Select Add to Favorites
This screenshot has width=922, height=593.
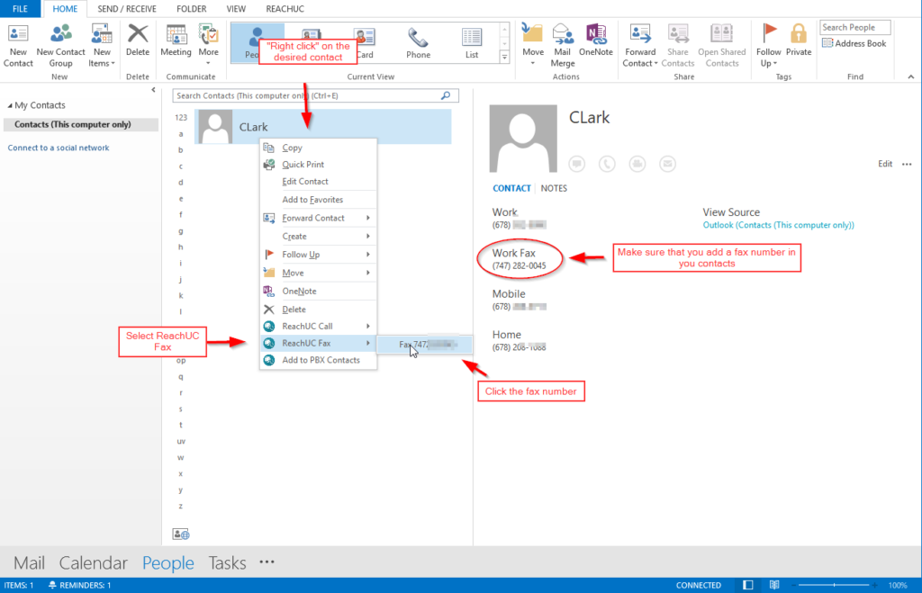pyautogui.click(x=318, y=200)
